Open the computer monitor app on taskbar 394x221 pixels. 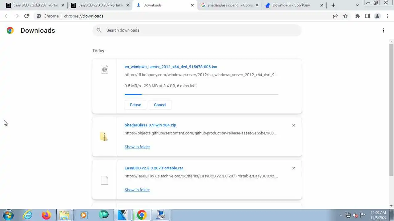pyautogui.click(x=161, y=215)
